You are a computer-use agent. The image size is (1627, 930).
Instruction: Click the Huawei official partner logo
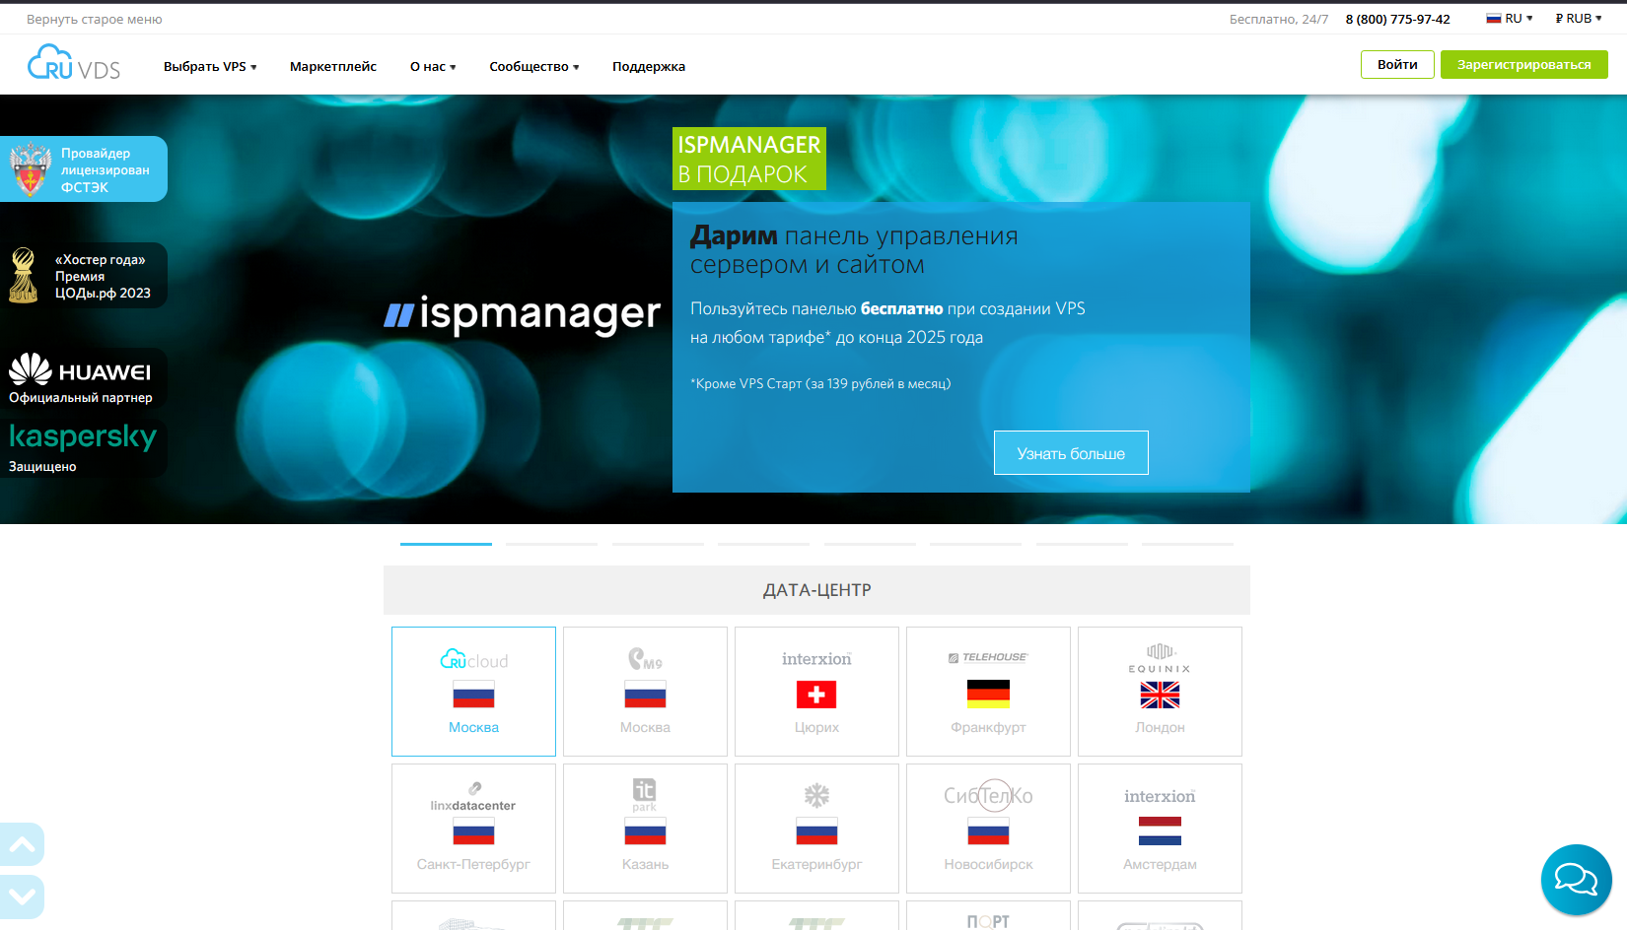click(84, 378)
